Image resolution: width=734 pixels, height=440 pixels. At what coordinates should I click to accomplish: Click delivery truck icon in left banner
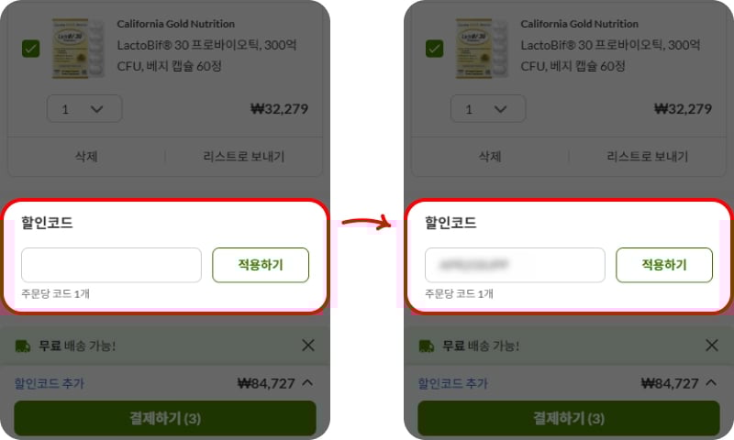click(x=22, y=346)
